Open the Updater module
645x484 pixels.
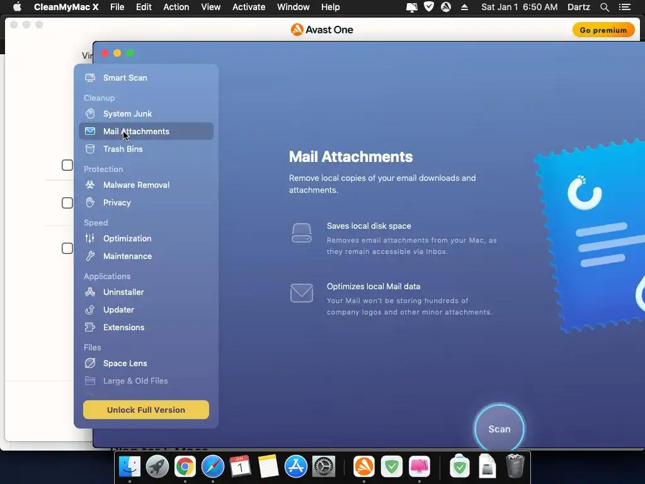(x=146, y=309)
